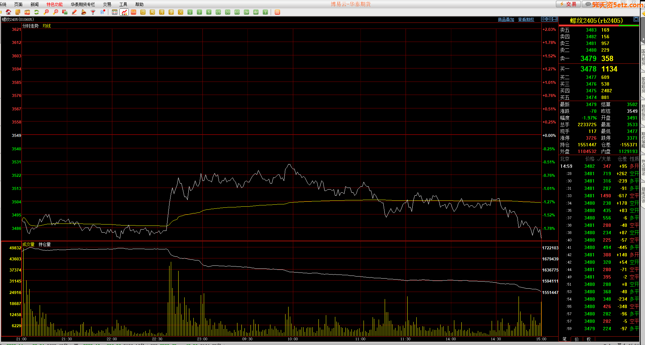Click the 持仓量 indicator label
Image resolution: width=645 pixels, height=345 pixels.
pos(44,244)
